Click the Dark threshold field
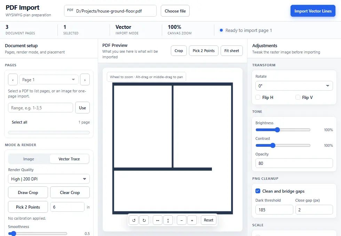 click(x=274, y=210)
